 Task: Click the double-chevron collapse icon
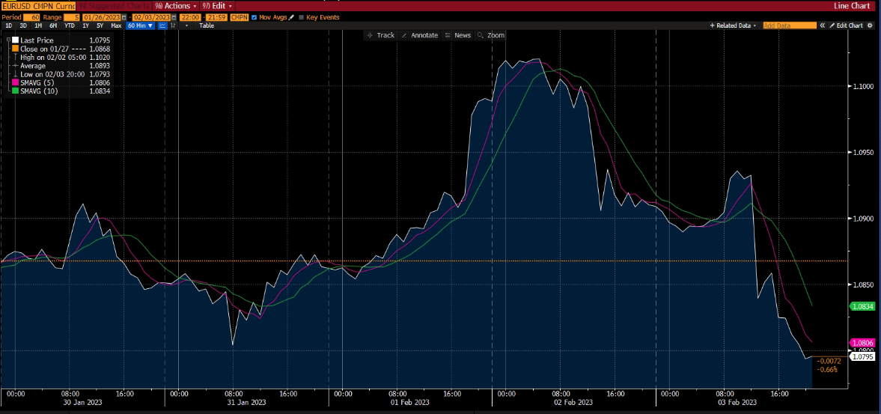tap(822, 25)
